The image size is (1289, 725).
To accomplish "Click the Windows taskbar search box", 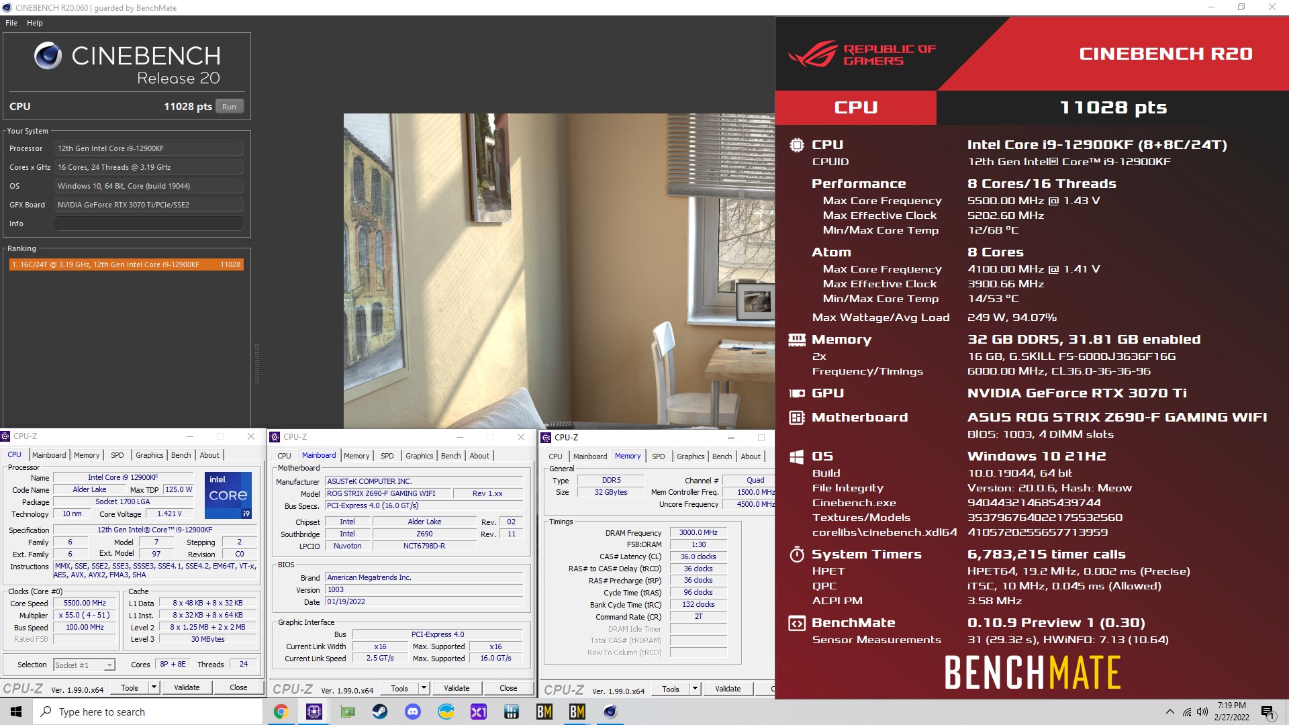I will (x=148, y=712).
